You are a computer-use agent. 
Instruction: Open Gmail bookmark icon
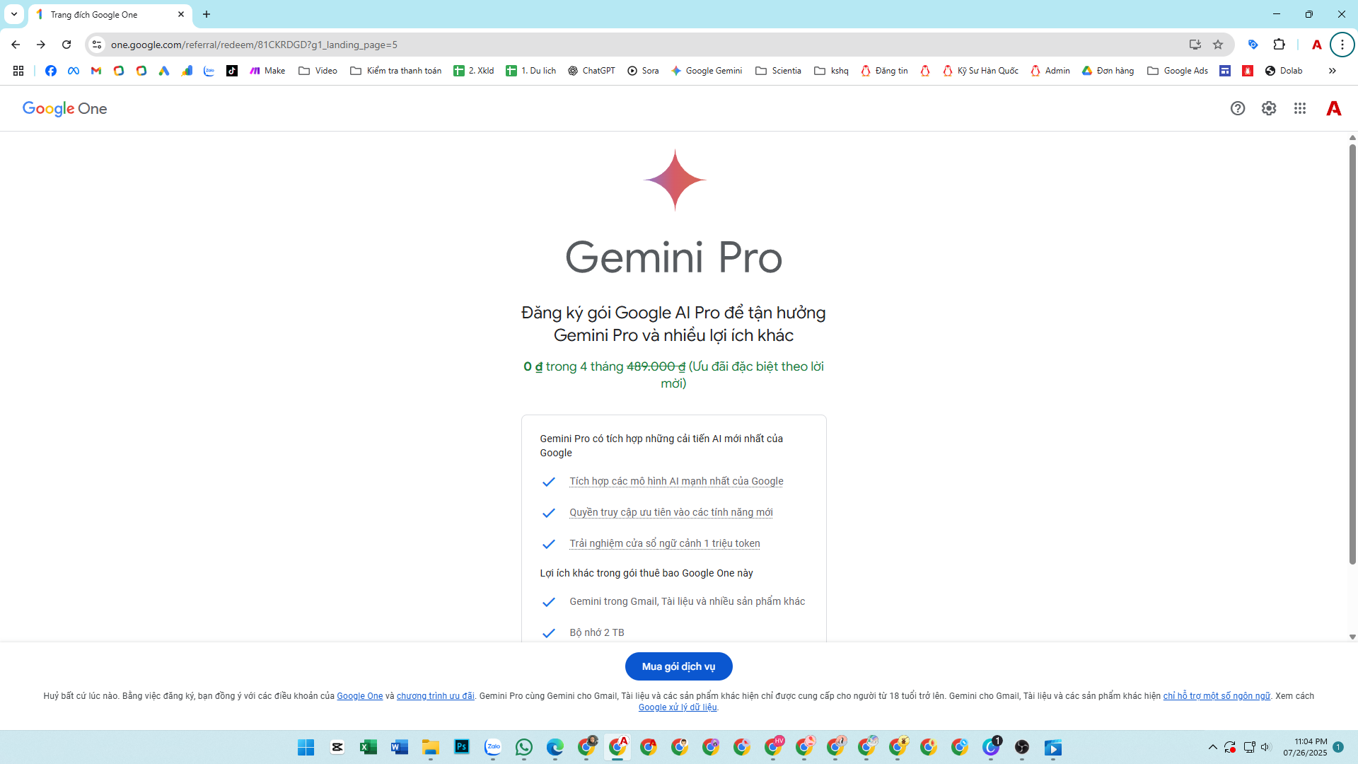pos(96,71)
